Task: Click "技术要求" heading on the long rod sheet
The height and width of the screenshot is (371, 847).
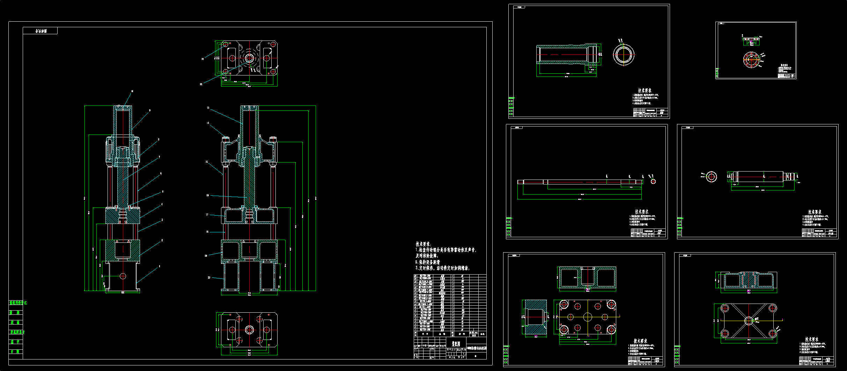Action: click(x=642, y=212)
